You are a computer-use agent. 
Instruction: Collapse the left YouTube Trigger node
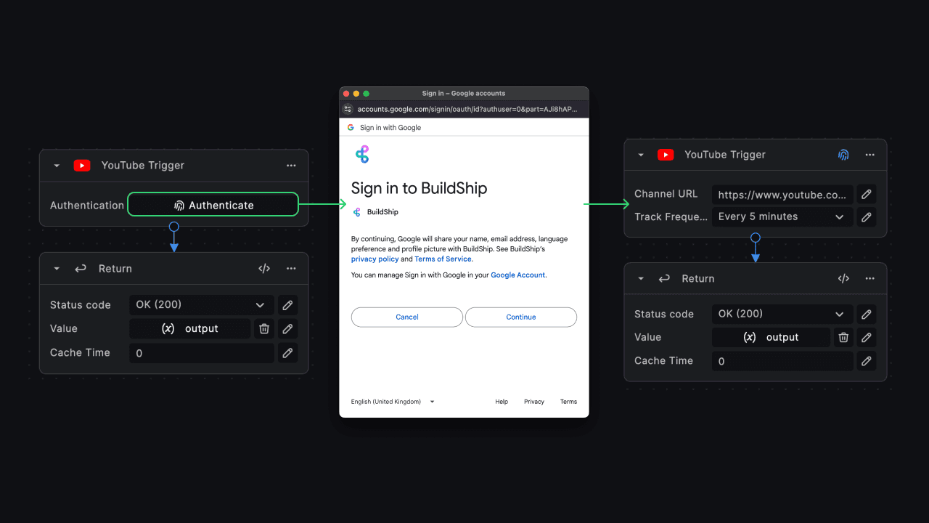(x=57, y=166)
